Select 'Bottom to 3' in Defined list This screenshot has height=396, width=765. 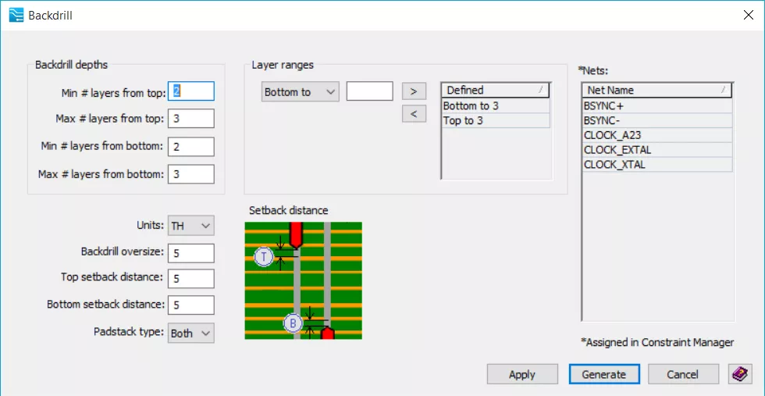(495, 105)
